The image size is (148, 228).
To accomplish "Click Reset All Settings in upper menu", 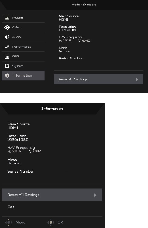I will [99, 79].
